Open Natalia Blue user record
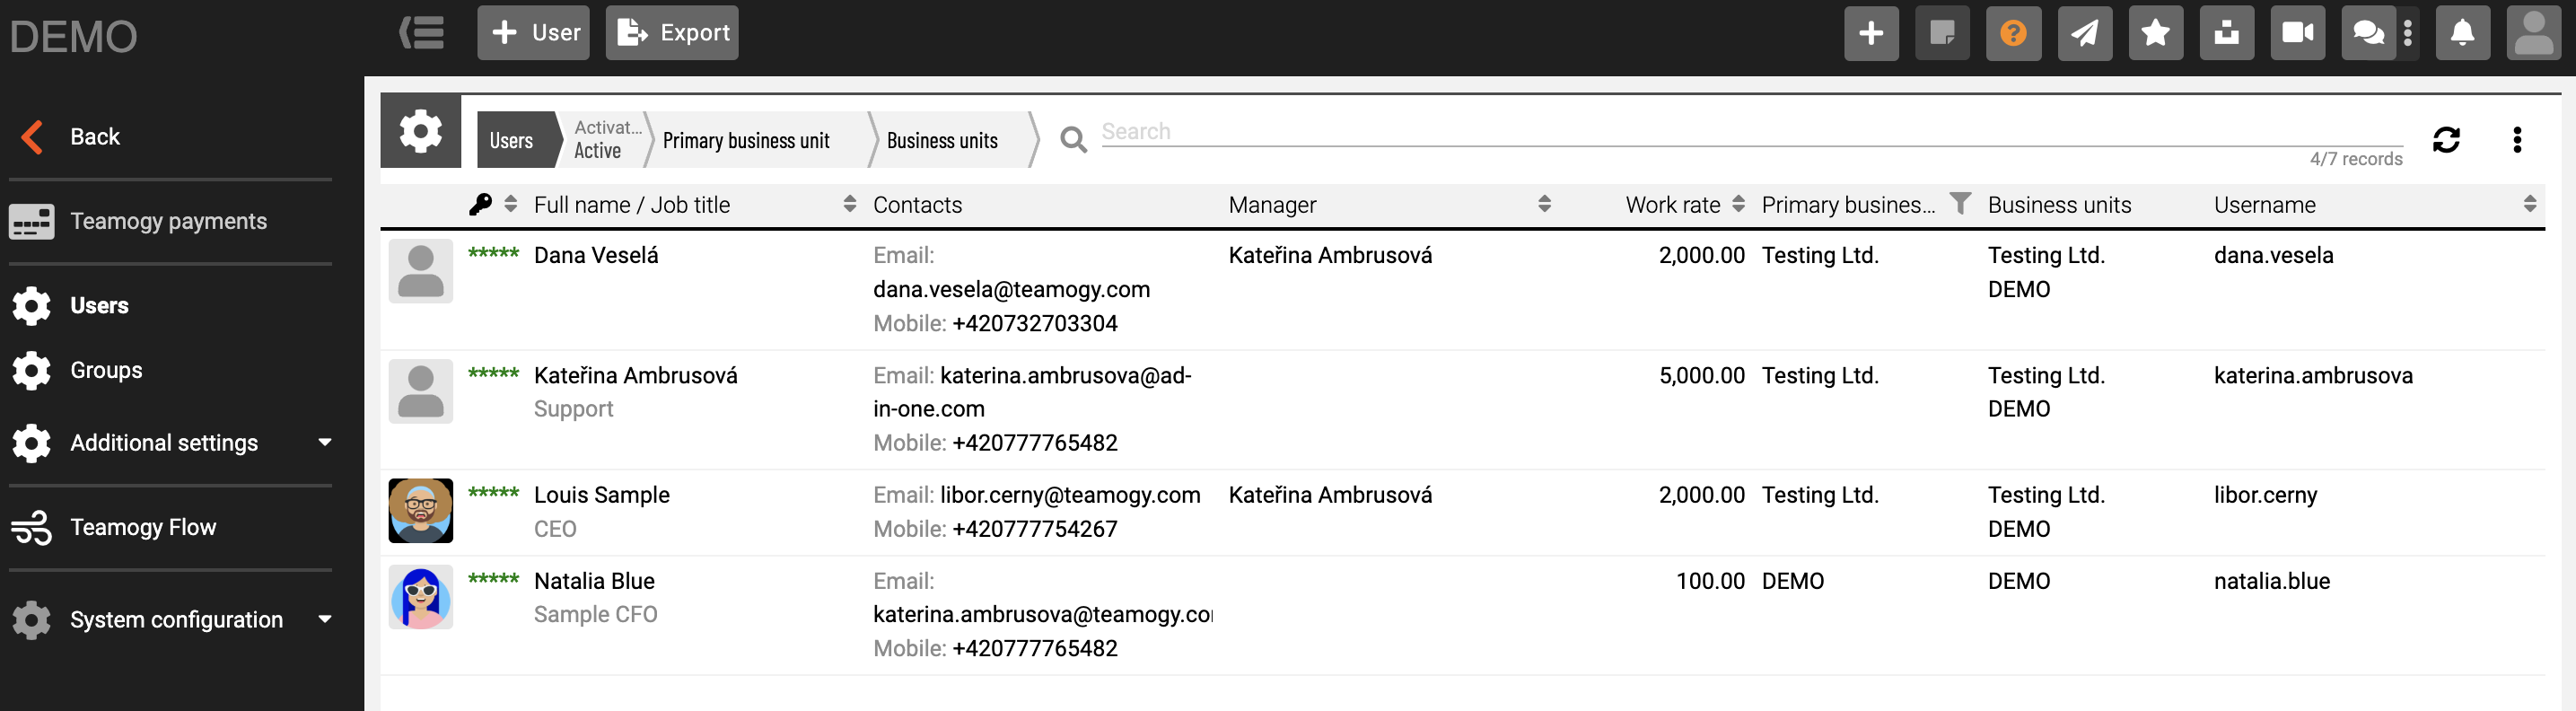The image size is (2576, 711). click(594, 581)
